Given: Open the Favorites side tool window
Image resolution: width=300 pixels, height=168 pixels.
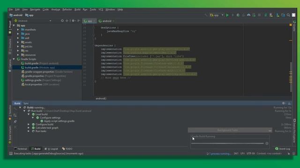Looking at the screenshot, I should click(x=10, y=113).
